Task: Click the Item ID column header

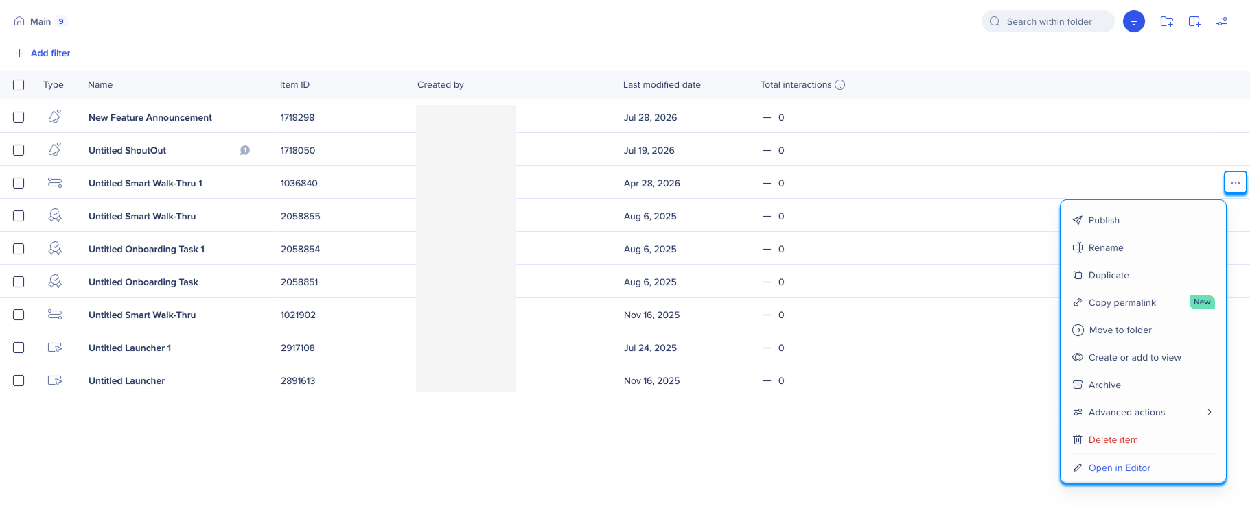Action: click(294, 85)
